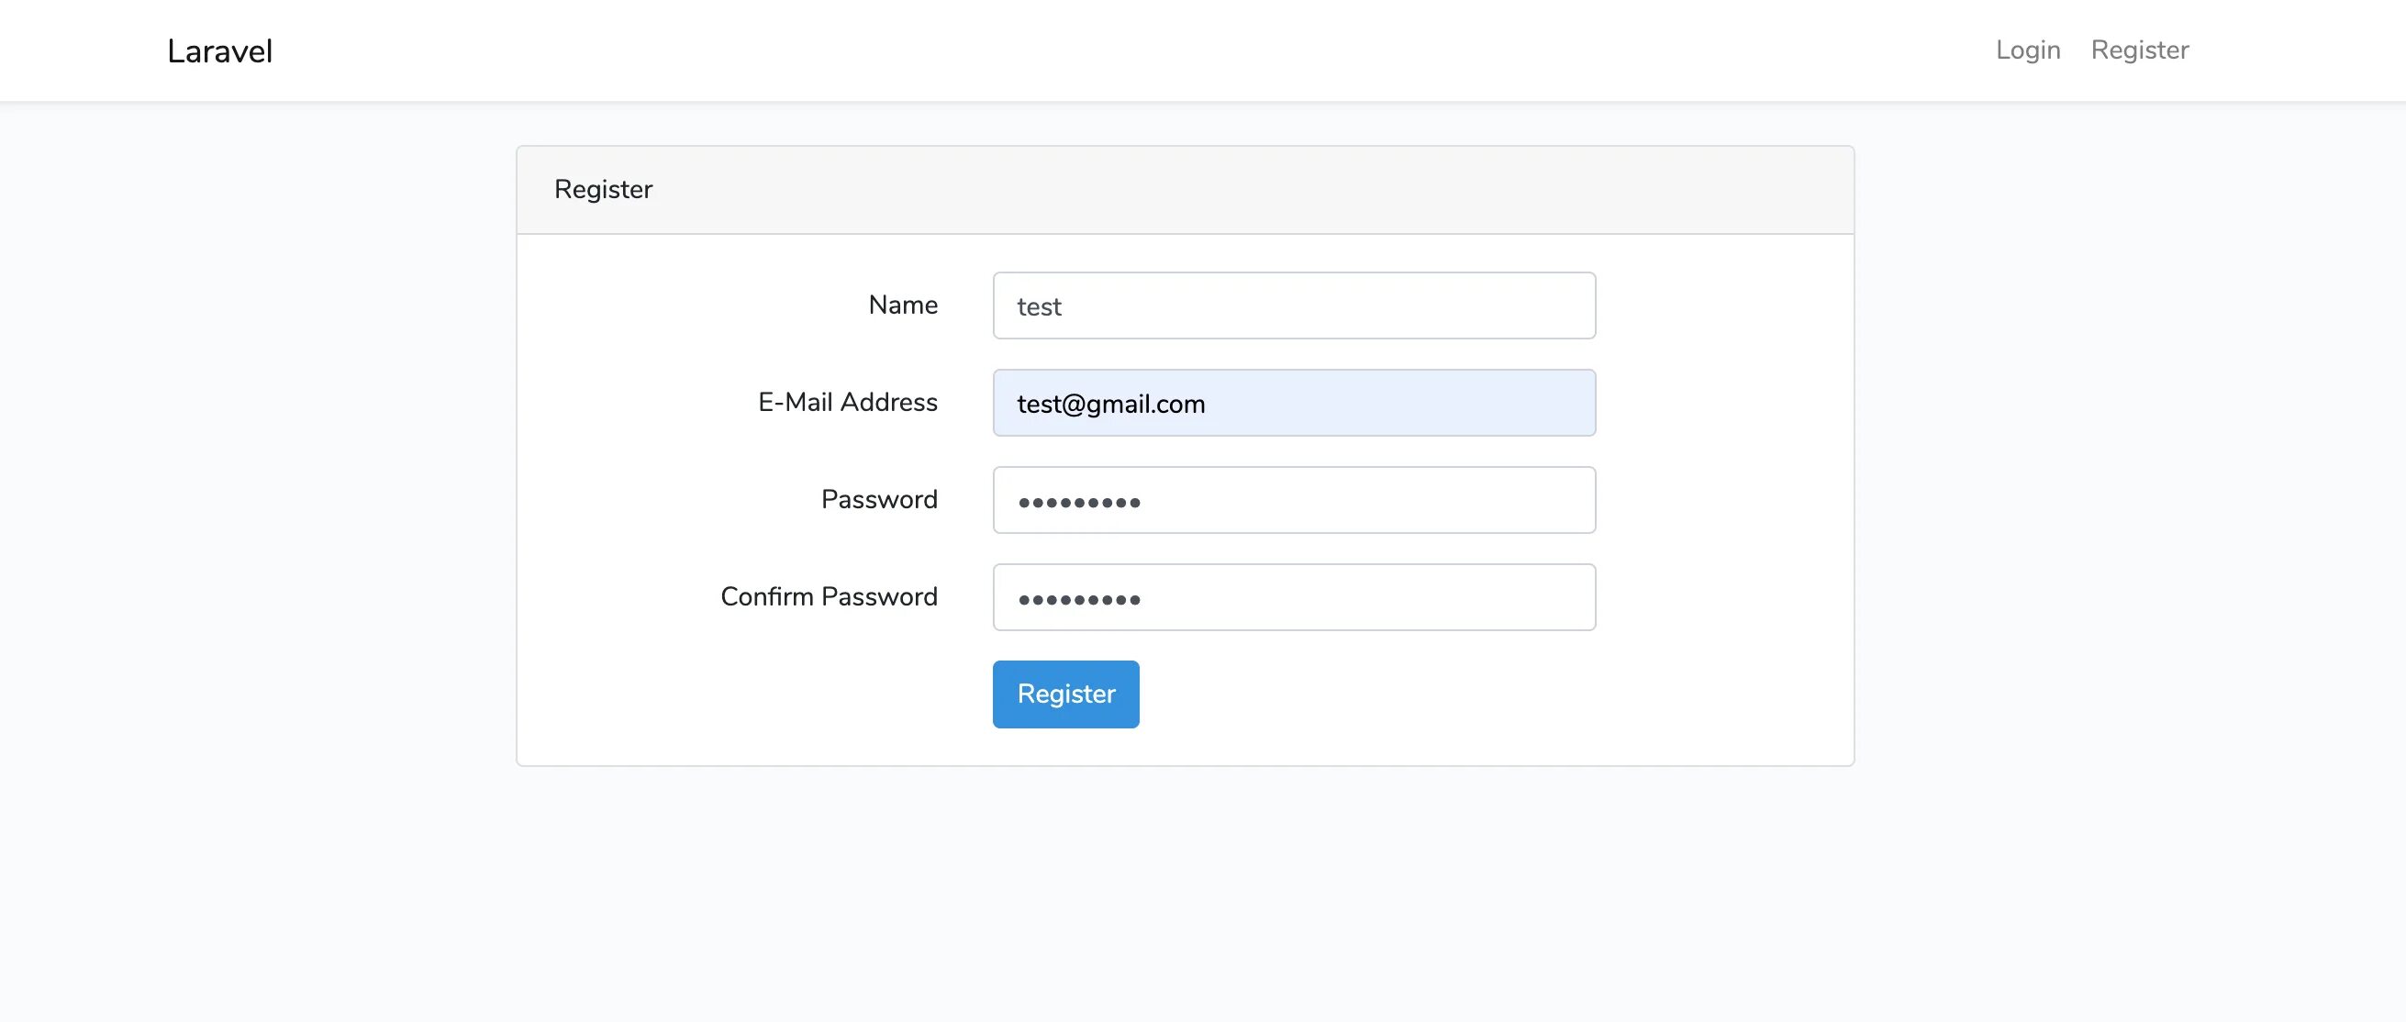Click the Password field label
The width and height of the screenshot is (2406, 1022).
click(x=879, y=499)
